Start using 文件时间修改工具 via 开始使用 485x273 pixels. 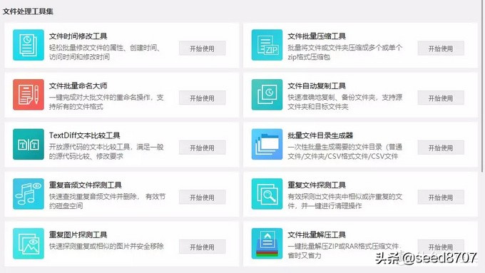coord(202,48)
